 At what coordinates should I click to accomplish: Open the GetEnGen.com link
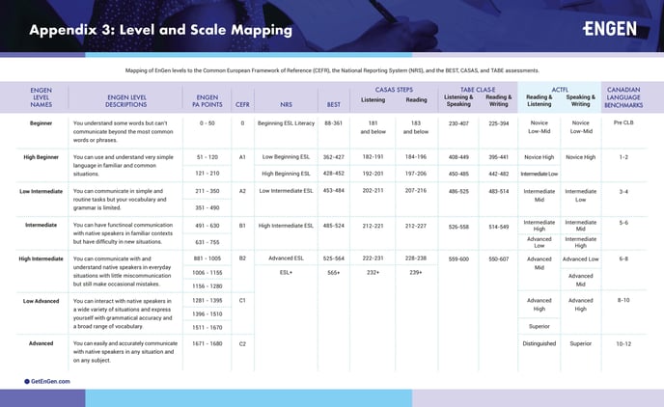coord(50,381)
